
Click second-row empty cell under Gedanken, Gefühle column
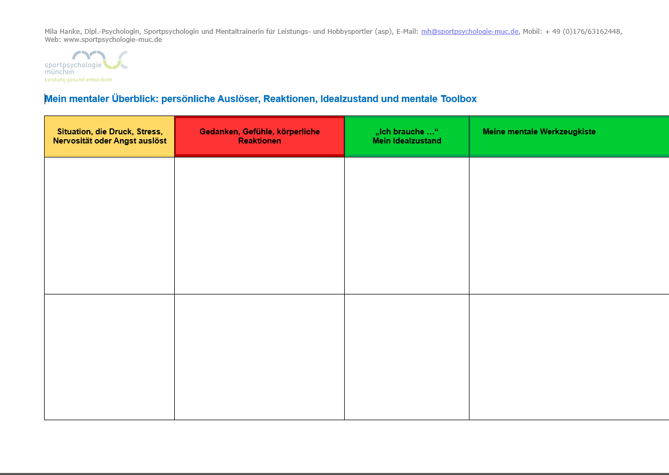259,357
